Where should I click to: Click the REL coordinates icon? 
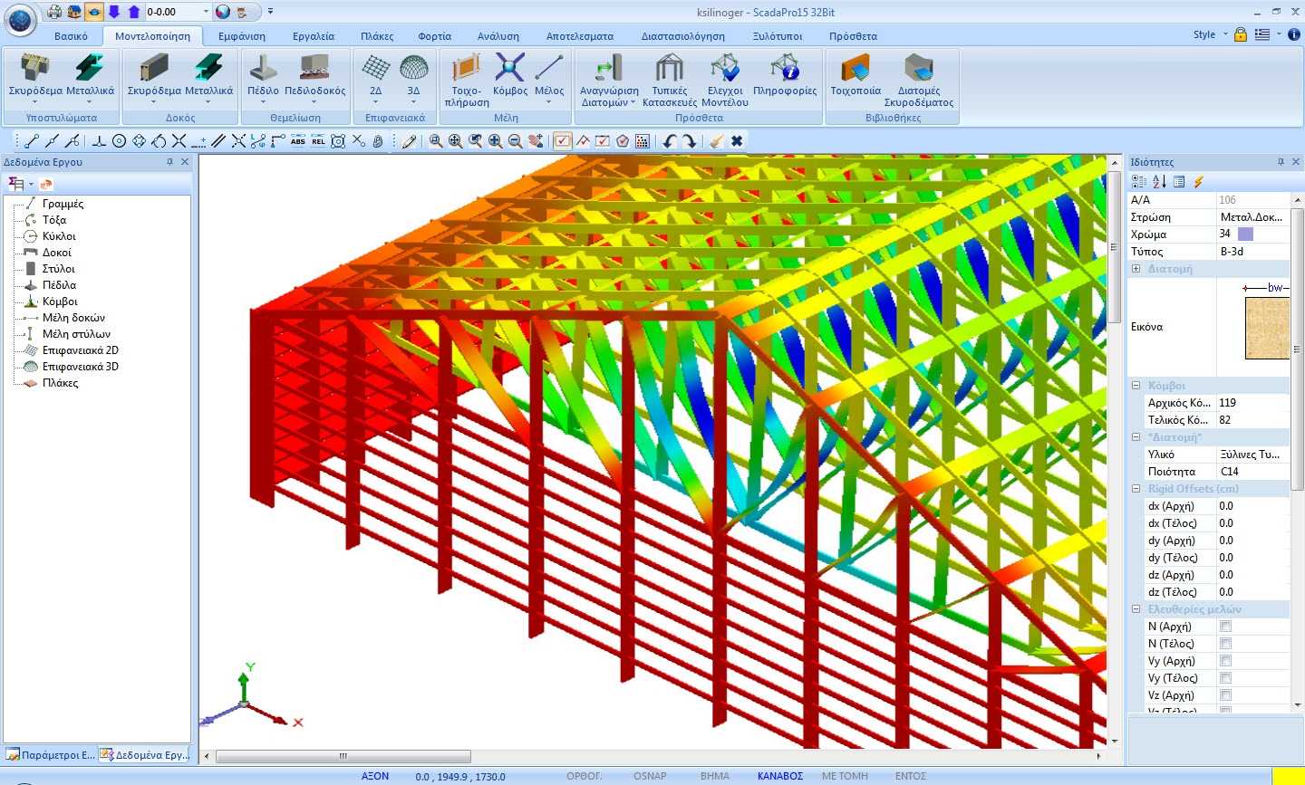pyautogui.click(x=318, y=141)
